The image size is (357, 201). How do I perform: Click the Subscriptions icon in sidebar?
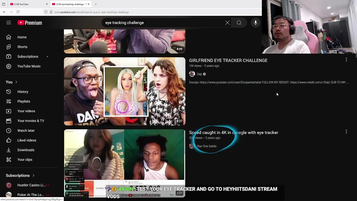click(9, 56)
